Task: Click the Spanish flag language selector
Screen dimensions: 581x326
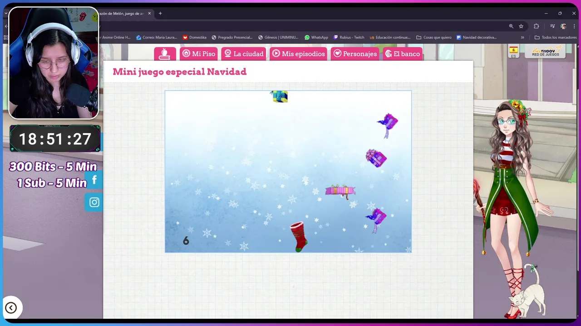Action: 513,52
